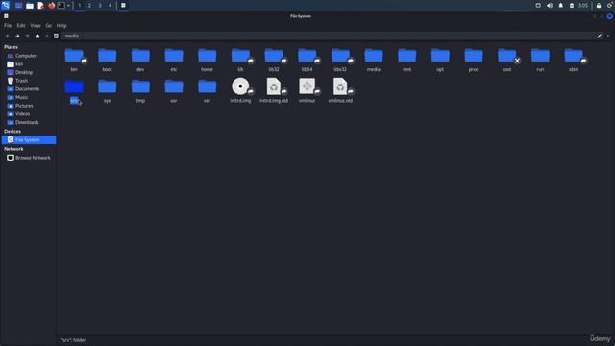
Task: Go back with the toolbar arrow
Action: 8,37
